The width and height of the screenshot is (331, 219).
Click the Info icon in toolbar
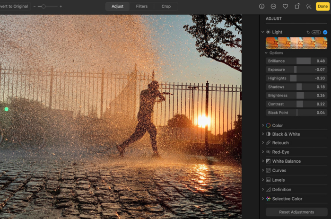pos(261,7)
